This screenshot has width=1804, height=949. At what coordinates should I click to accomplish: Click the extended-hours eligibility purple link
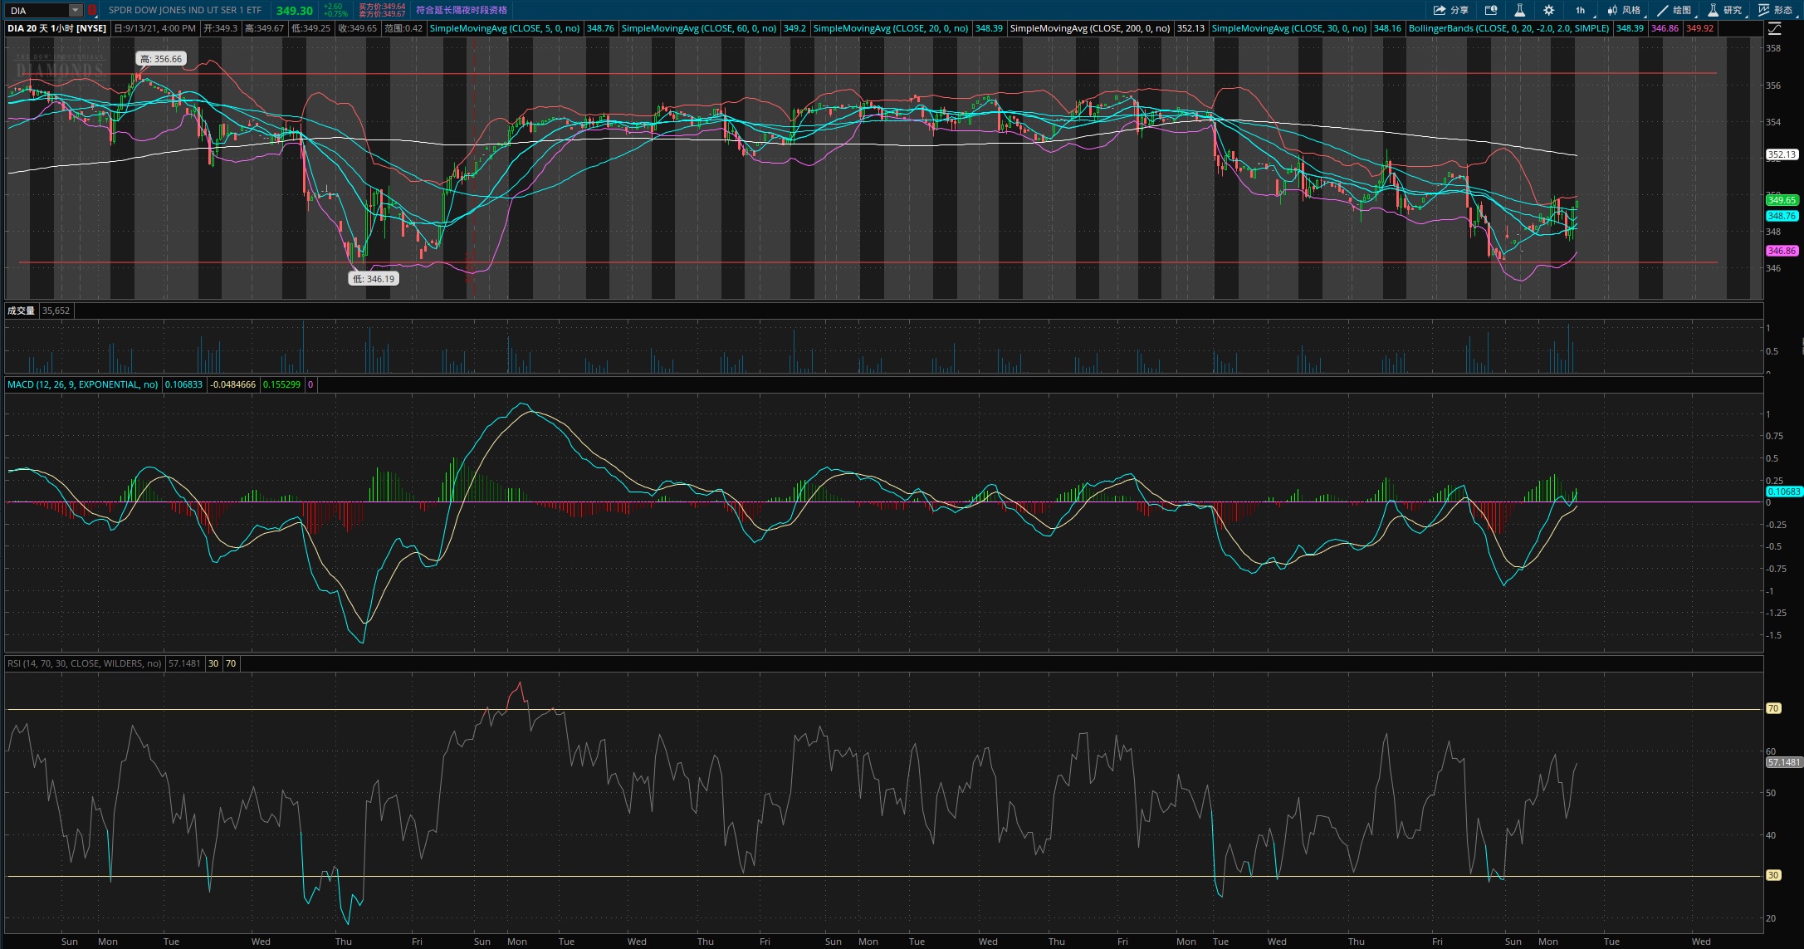462,10
